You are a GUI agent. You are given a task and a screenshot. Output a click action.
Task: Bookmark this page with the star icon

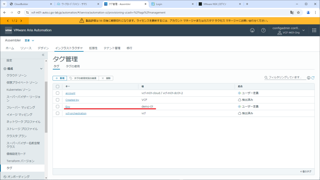pos(298,12)
